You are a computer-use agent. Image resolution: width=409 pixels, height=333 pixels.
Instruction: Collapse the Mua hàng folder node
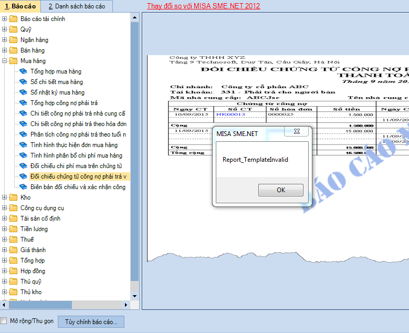(x=5, y=61)
